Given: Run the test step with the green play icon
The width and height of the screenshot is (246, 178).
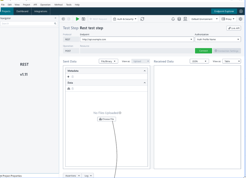Looking at the screenshot, I should [x=77, y=19].
